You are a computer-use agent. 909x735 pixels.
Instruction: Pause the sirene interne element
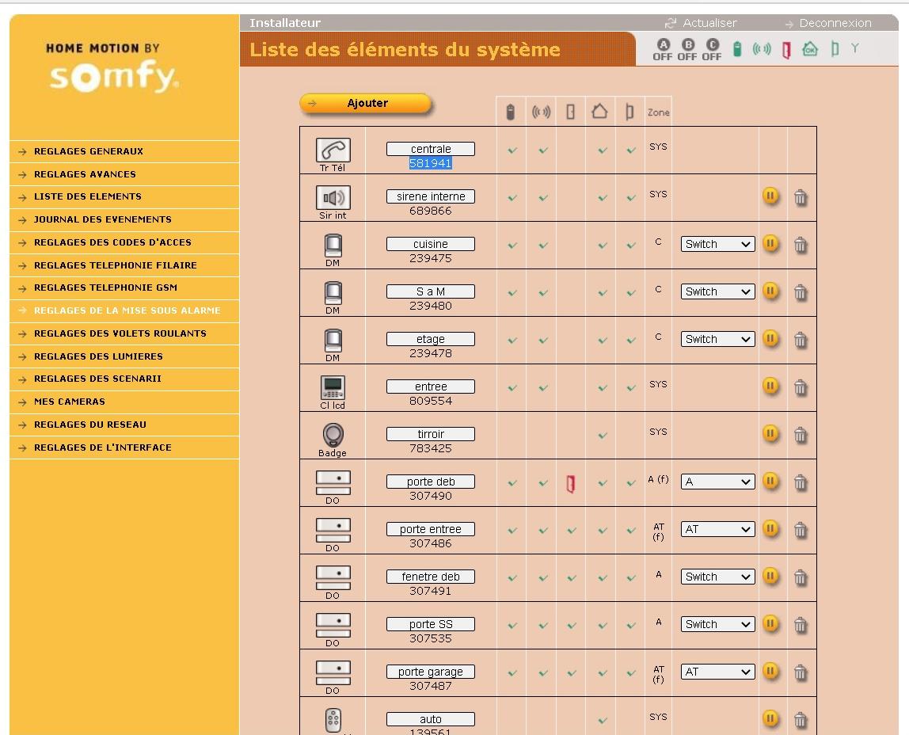pos(770,197)
